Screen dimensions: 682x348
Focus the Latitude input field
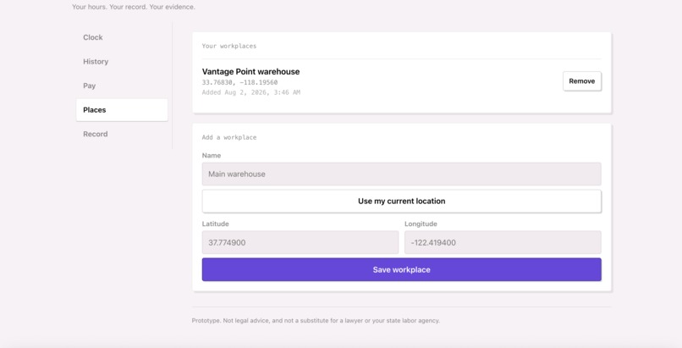(300, 243)
